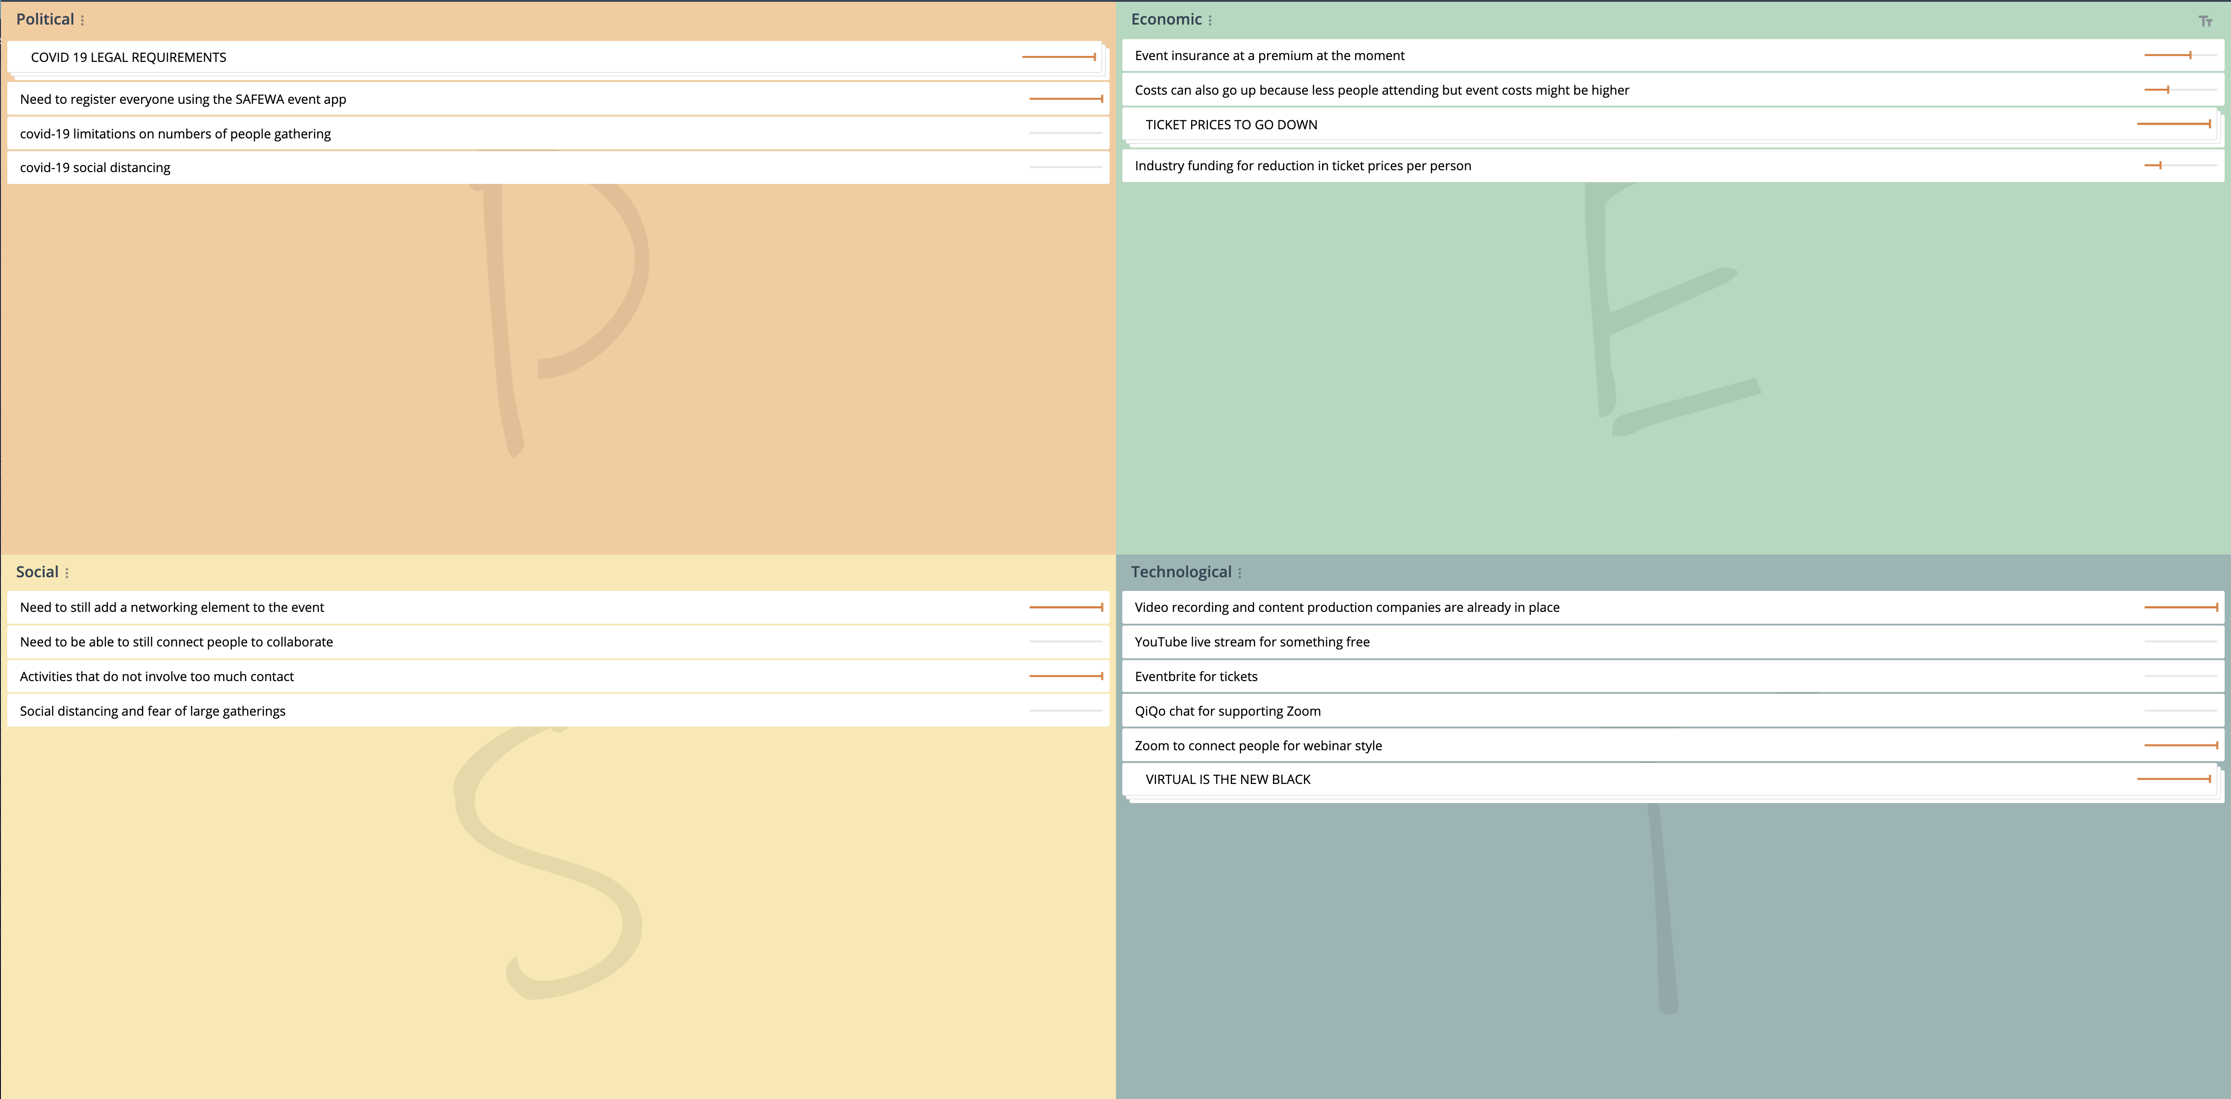Select the SAFEWA event app registration note
Screen dimensions: 2231x1099
pyautogui.click(x=183, y=100)
